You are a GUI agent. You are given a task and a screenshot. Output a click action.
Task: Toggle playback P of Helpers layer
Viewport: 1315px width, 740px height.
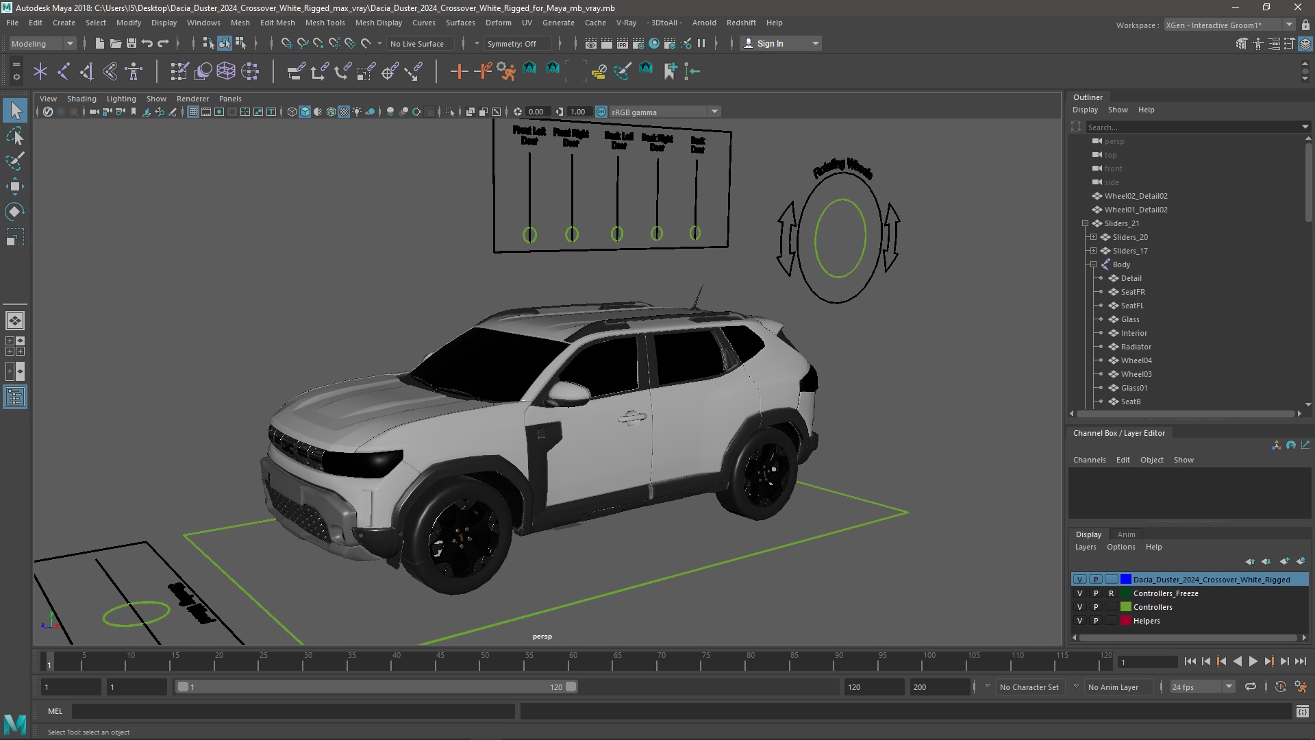point(1096,621)
